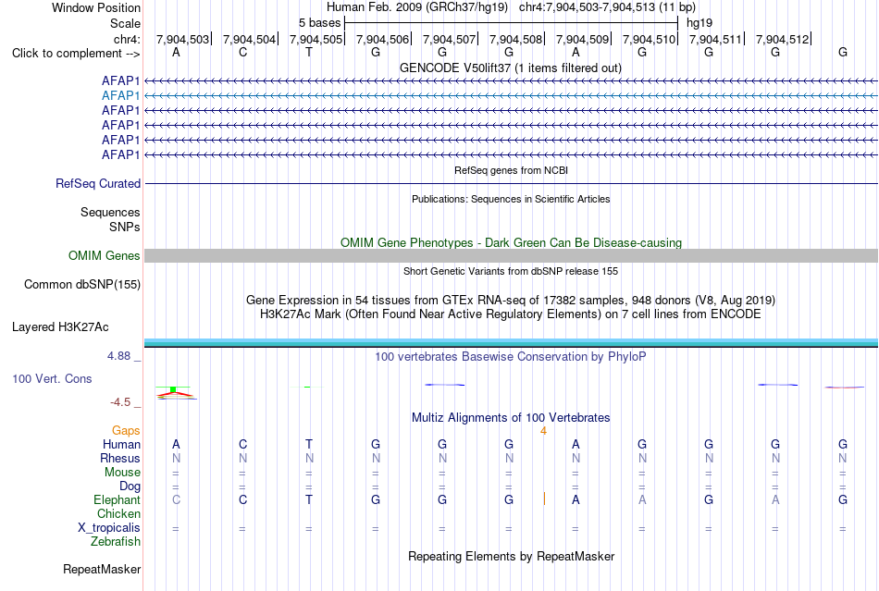Click the "chr4:" ruler label
This screenshot has width=879, height=591.
tap(127, 39)
